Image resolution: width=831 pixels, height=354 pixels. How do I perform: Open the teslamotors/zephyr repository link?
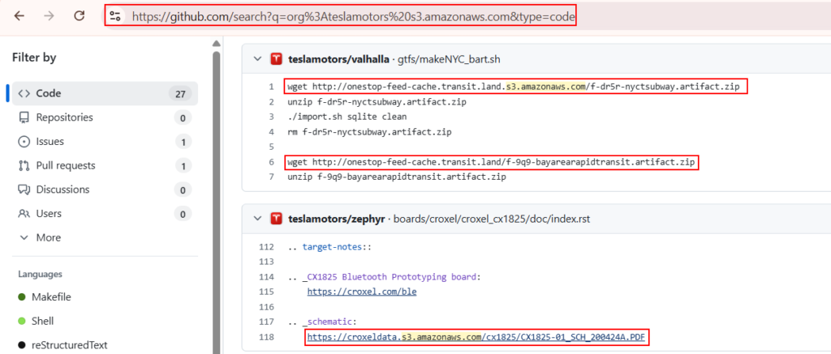pyautogui.click(x=337, y=218)
